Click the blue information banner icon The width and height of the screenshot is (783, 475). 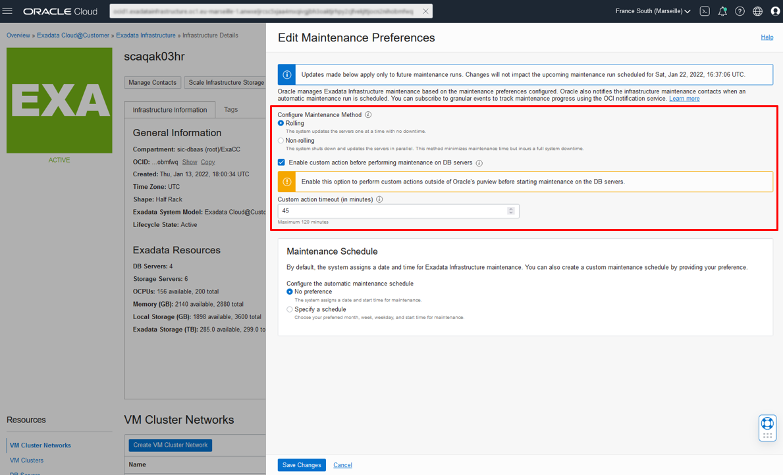tap(286, 75)
